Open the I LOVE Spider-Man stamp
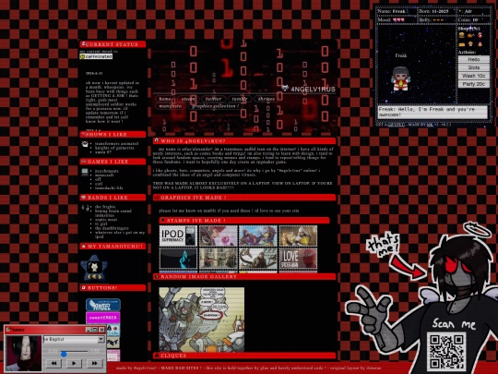The image size is (498, 374). (298, 259)
